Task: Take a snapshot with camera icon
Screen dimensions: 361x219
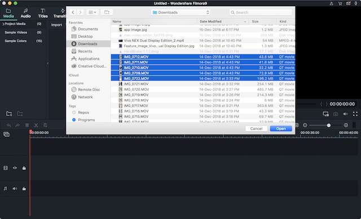Action: 336,114
